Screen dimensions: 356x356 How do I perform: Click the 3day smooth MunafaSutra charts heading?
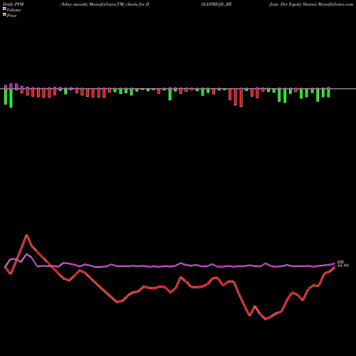105,4
